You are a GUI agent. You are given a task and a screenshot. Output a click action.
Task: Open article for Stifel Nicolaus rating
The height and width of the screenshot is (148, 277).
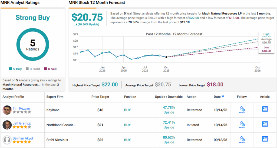(x=265, y=139)
